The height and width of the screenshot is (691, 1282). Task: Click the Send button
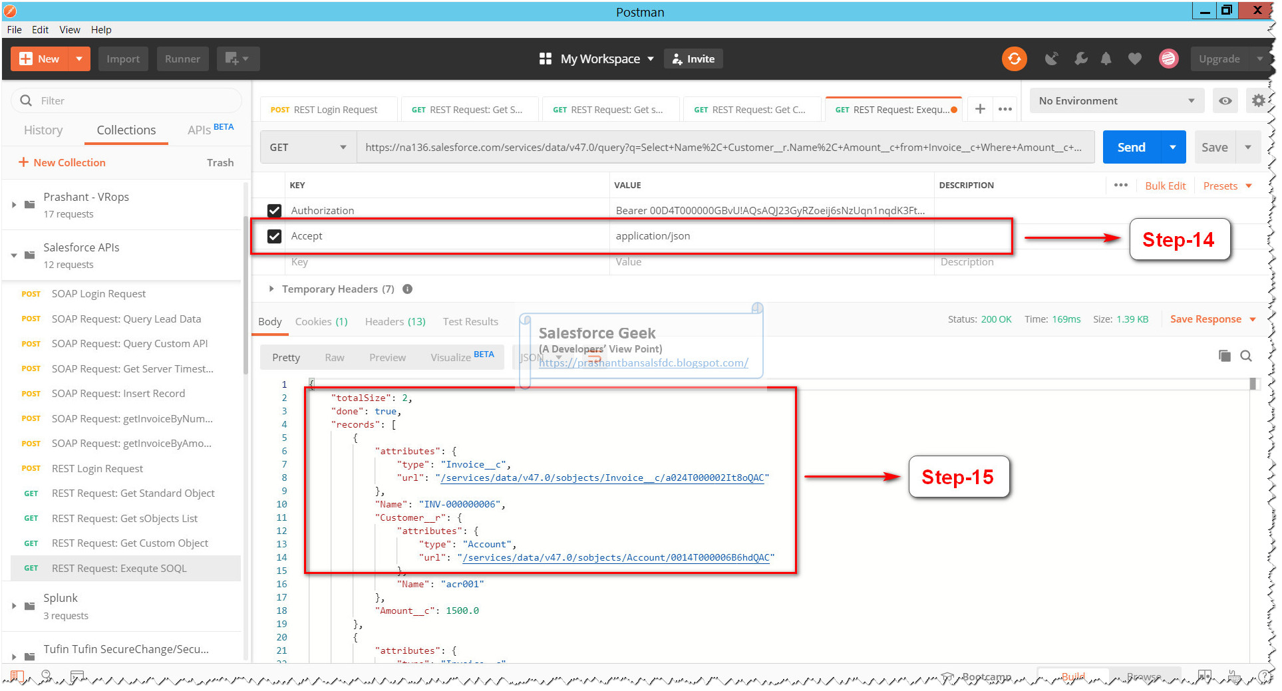click(x=1132, y=147)
